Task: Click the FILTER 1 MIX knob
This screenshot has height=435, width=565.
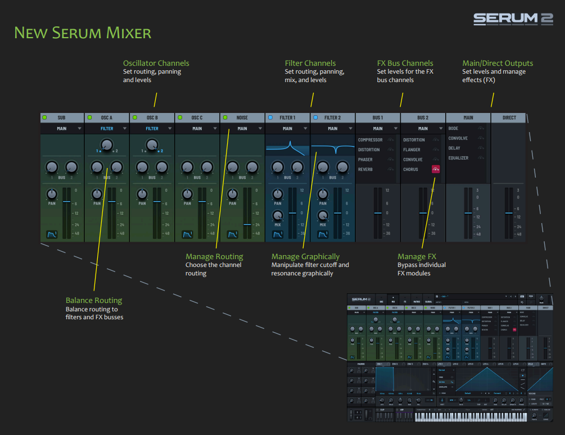Action: (x=278, y=215)
